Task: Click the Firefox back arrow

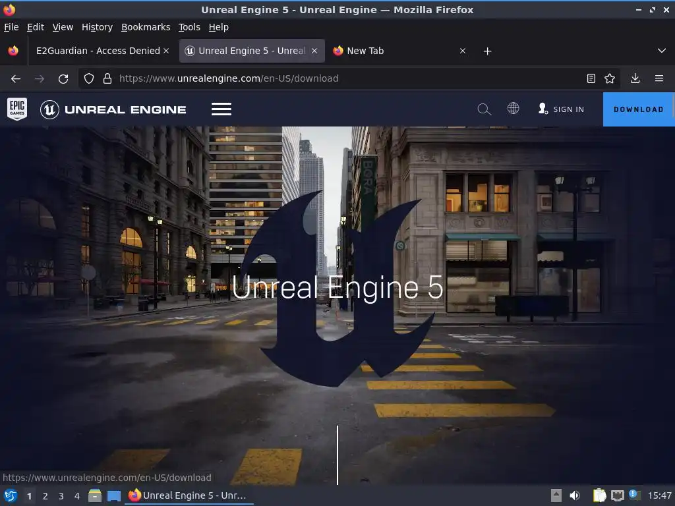Action: [x=16, y=78]
